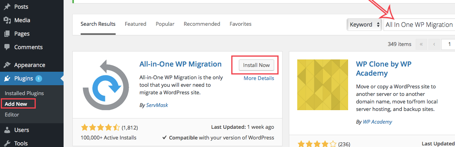
Task: Click the (236) ratings count
Action: click(345, 144)
